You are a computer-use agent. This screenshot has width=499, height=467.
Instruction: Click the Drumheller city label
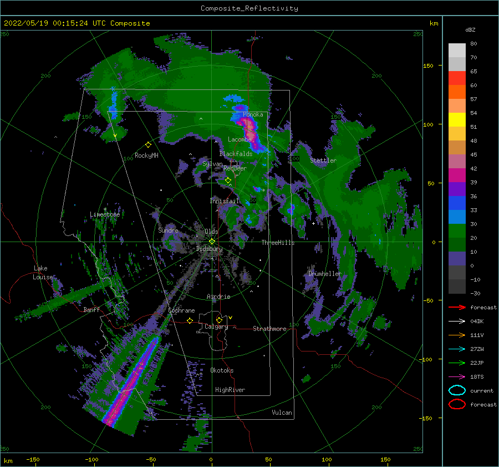pos(325,274)
